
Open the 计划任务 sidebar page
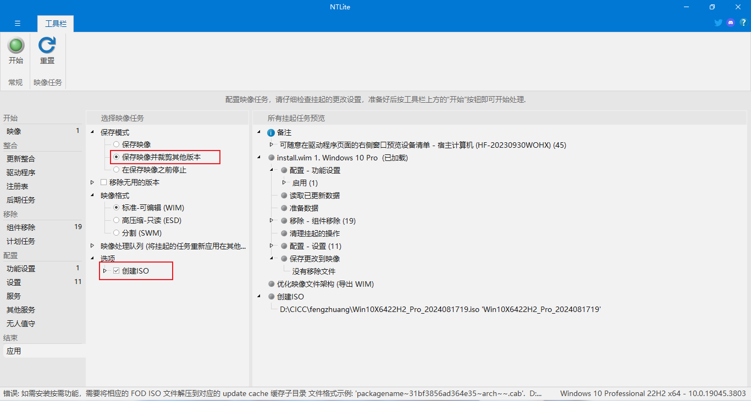point(43,241)
